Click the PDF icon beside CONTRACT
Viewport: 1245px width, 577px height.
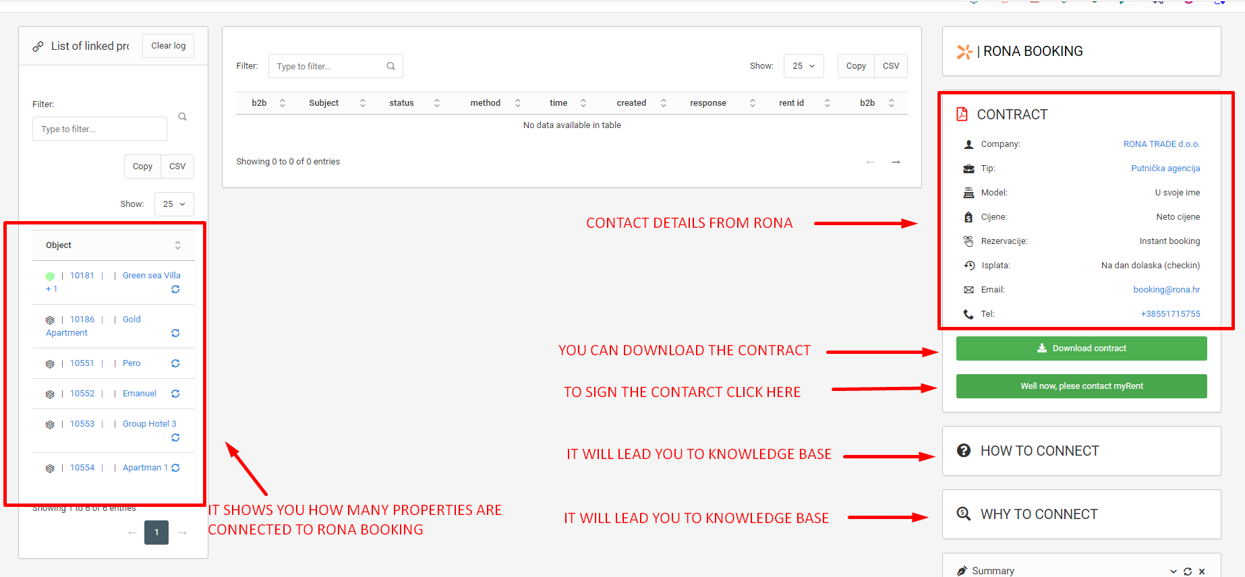[x=962, y=114]
